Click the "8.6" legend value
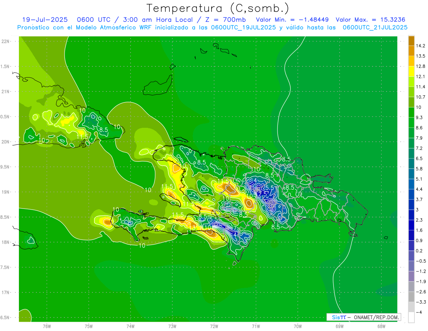The height and width of the screenshot is (331, 428). (419, 128)
